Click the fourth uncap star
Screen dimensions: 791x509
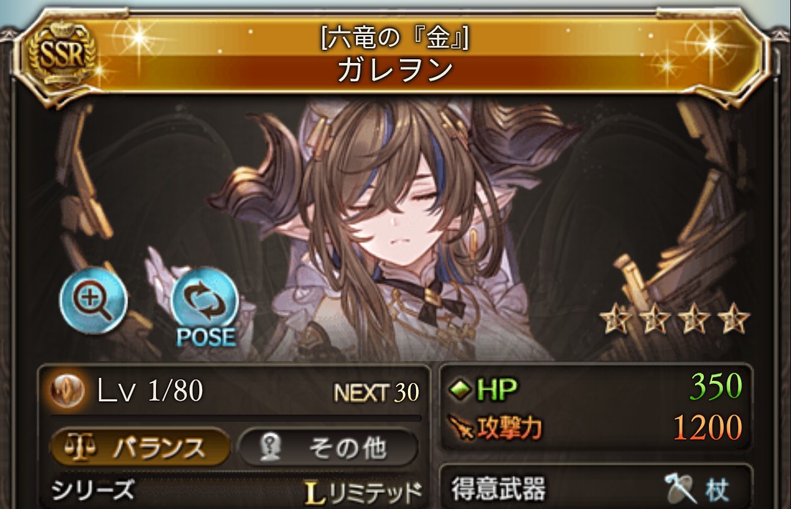point(733,319)
